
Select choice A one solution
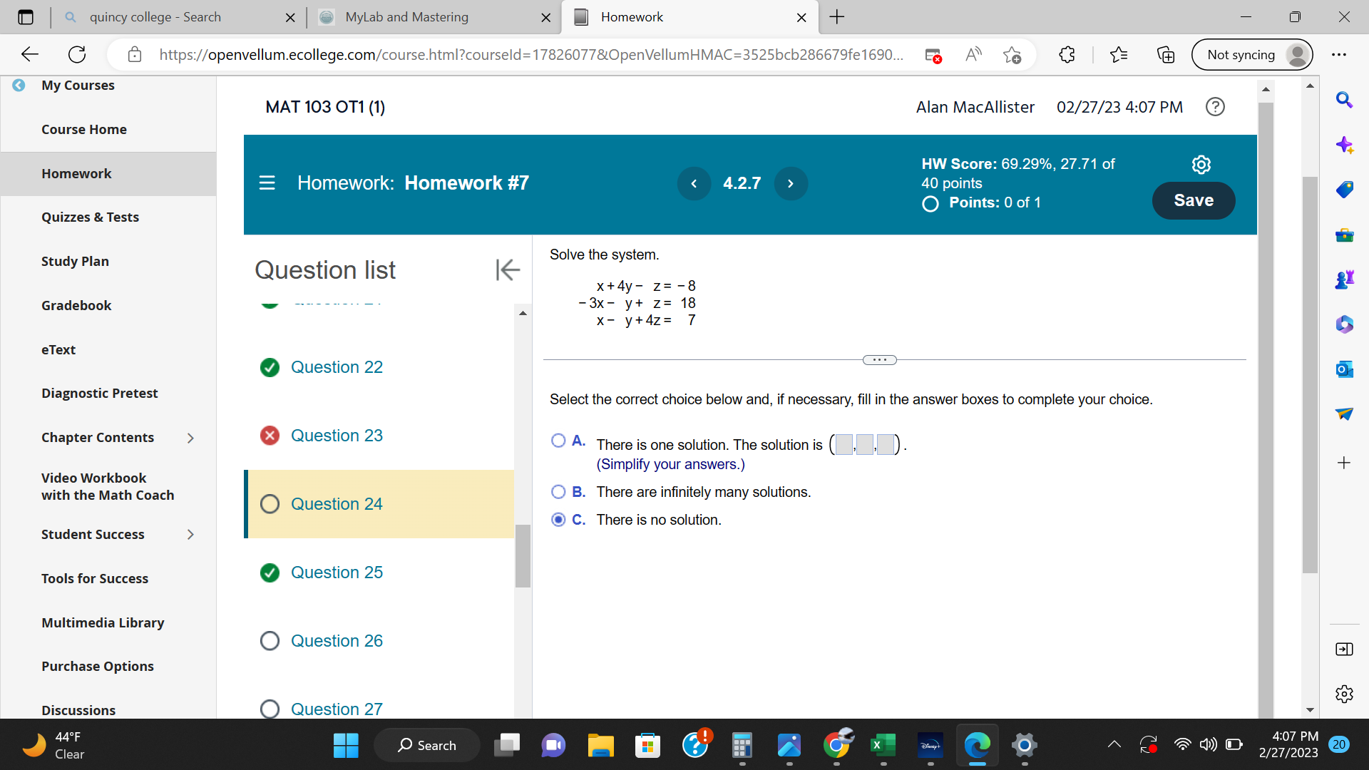558,441
